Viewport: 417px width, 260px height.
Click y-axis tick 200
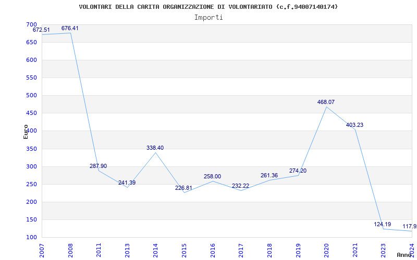31,202
